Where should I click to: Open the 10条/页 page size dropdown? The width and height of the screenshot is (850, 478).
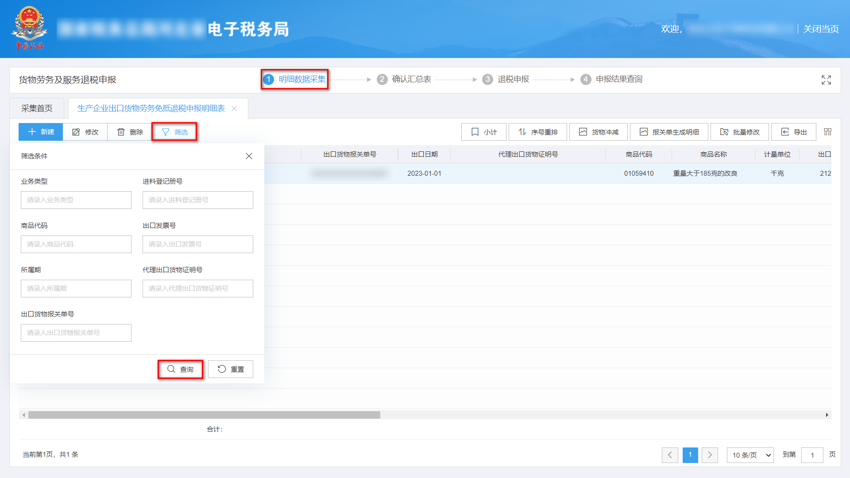pyautogui.click(x=750, y=455)
